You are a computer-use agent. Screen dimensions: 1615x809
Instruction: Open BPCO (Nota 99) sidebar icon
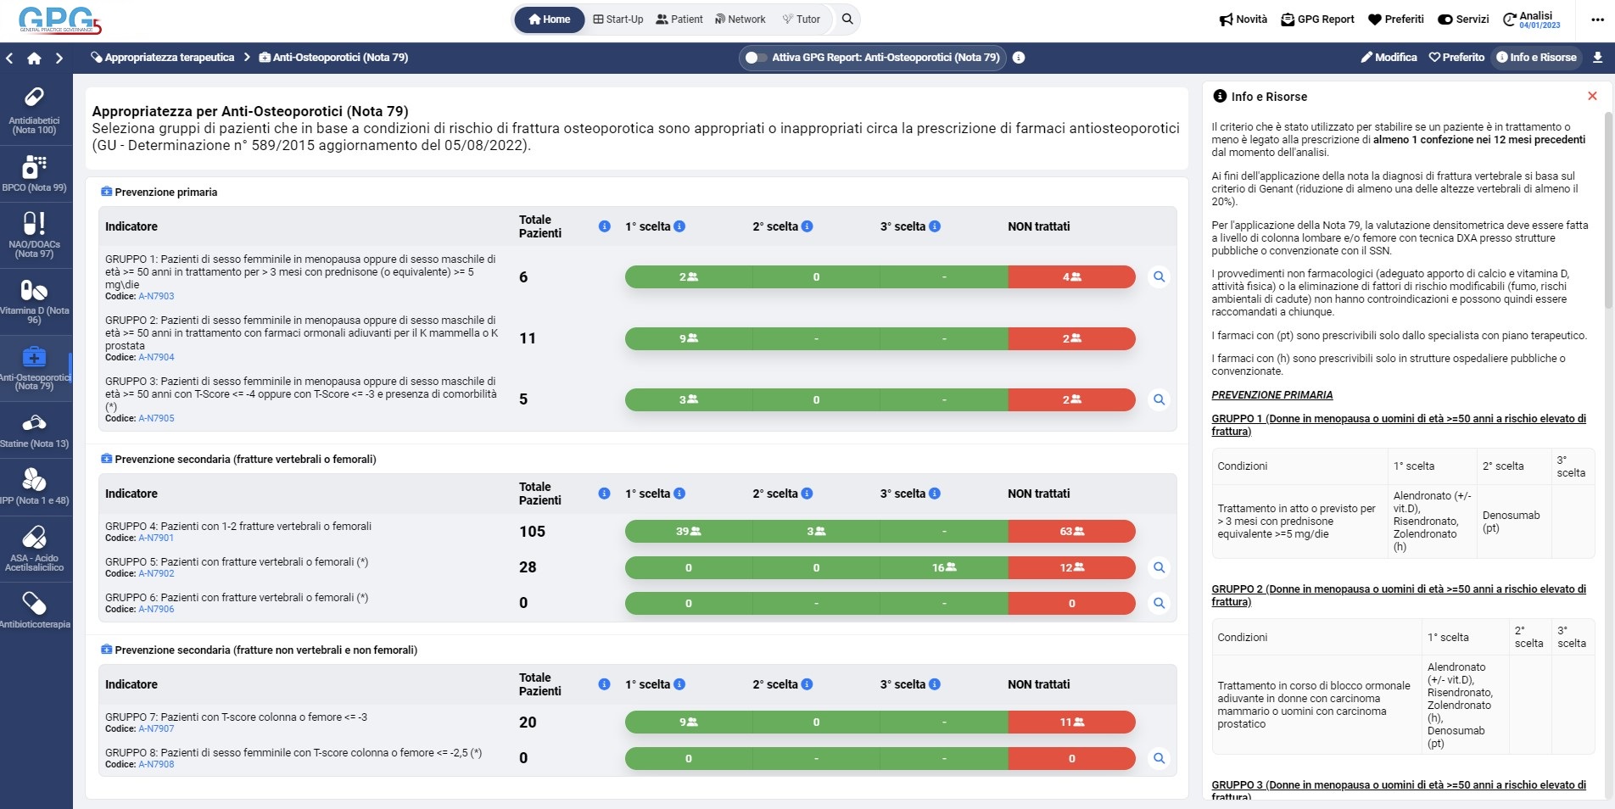pyautogui.click(x=34, y=172)
